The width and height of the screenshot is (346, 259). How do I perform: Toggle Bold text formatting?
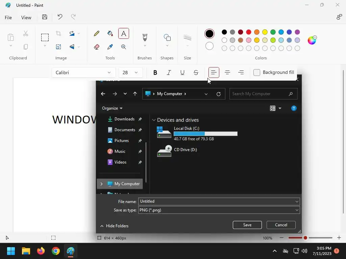click(155, 73)
